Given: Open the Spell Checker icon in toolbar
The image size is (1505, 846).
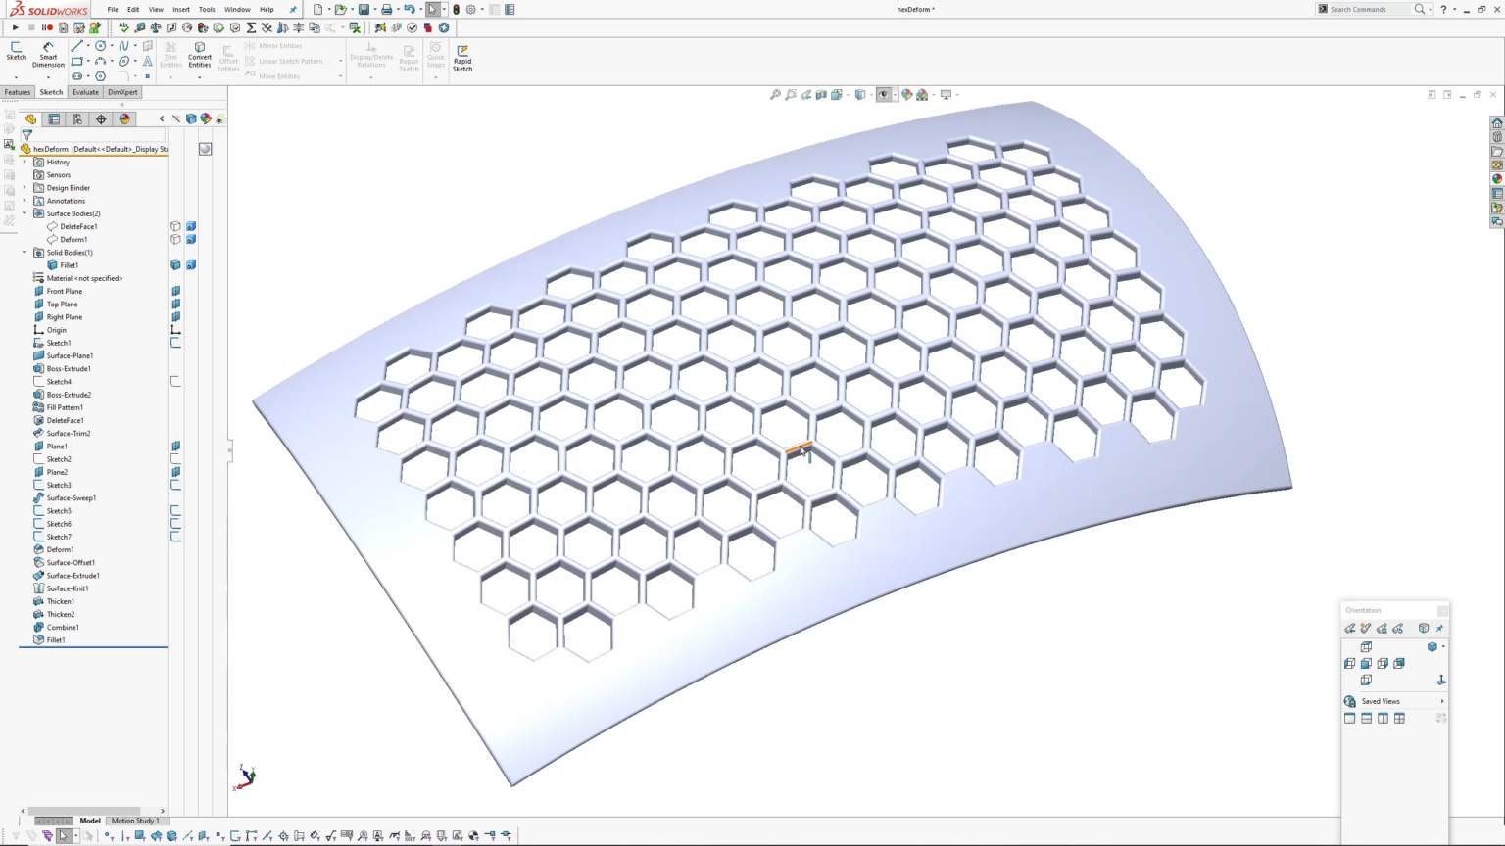Looking at the screenshot, I should (x=123, y=27).
